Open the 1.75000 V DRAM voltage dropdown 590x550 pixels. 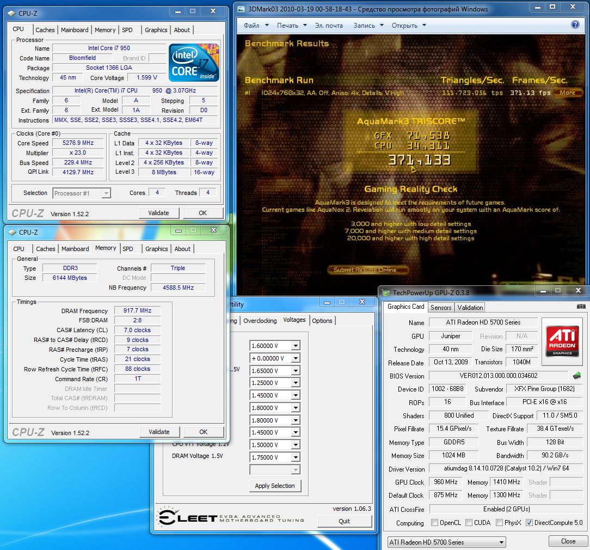click(x=275, y=457)
